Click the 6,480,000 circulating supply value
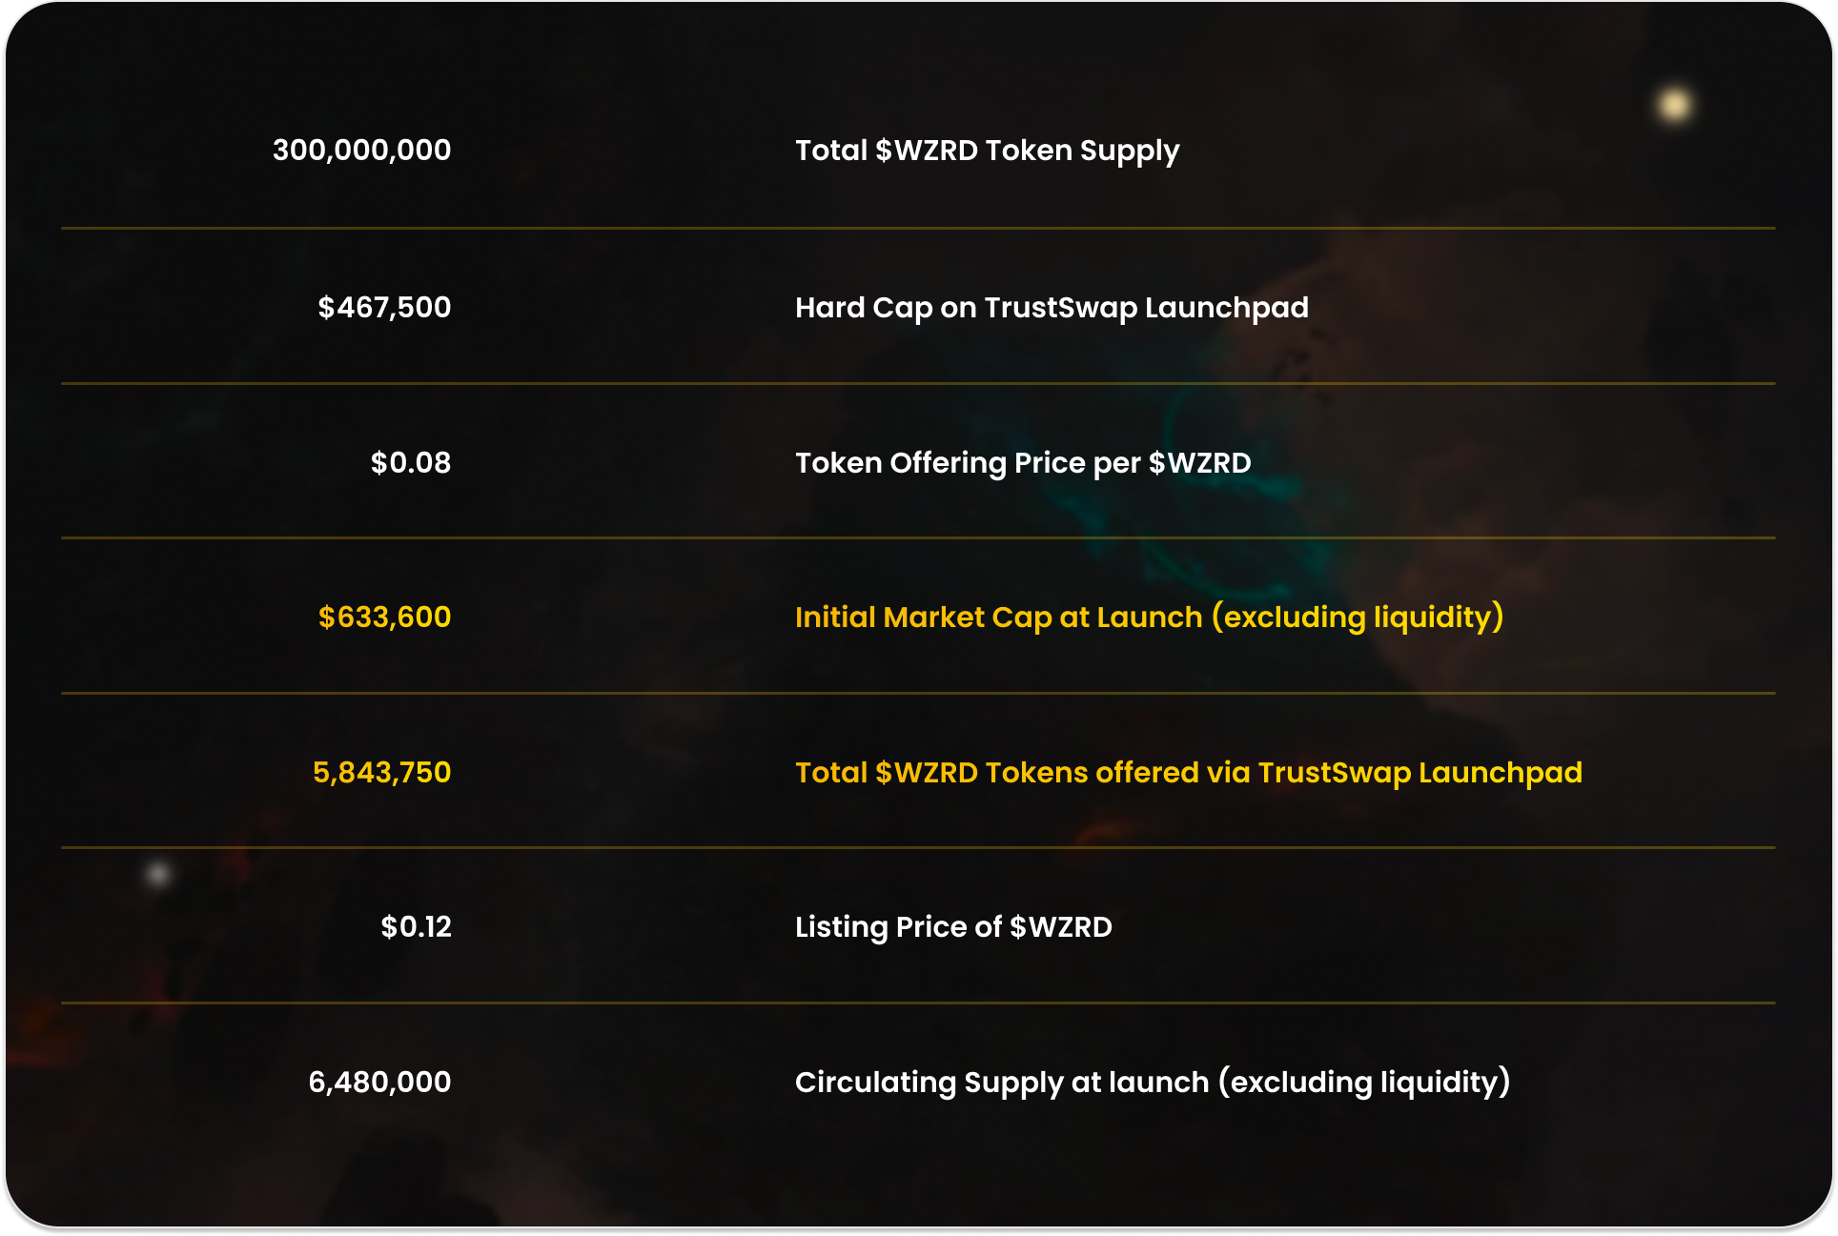 pyautogui.click(x=379, y=1082)
